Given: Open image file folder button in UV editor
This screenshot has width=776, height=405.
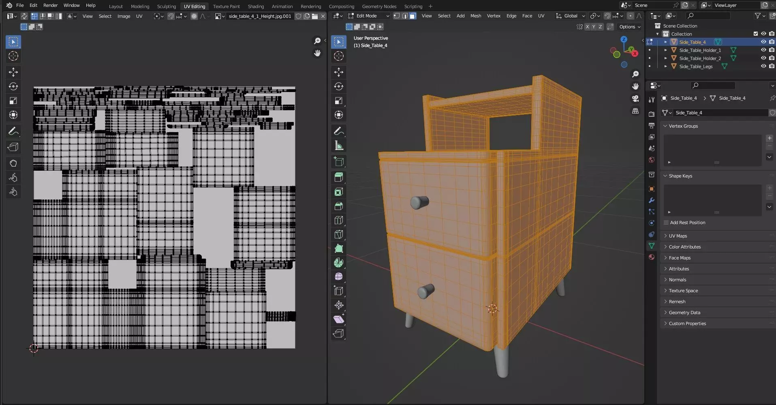Looking at the screenshot, I should coord(315,16).
